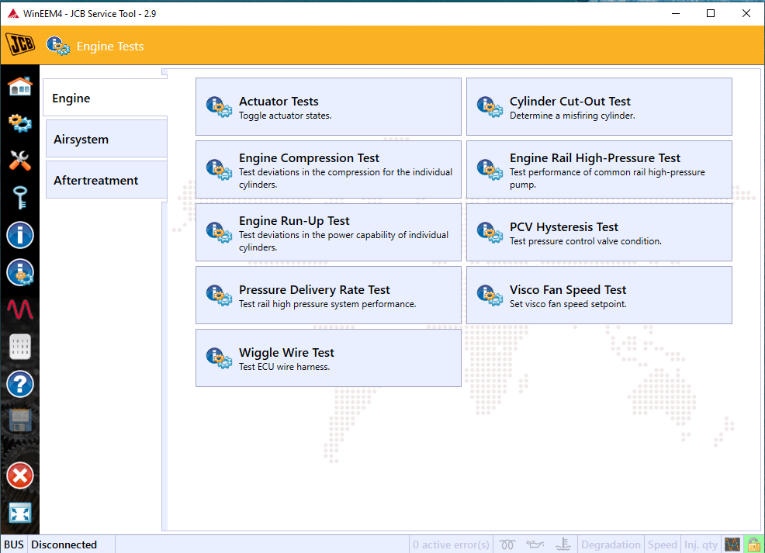Screen dimensions: 765x553
Task: Click the key icon in sidebar
Action: pyautogui.click(x=20, y=198)
